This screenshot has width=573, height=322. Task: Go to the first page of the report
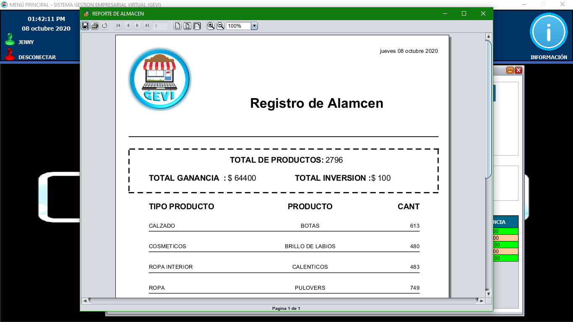click(118, 26)
